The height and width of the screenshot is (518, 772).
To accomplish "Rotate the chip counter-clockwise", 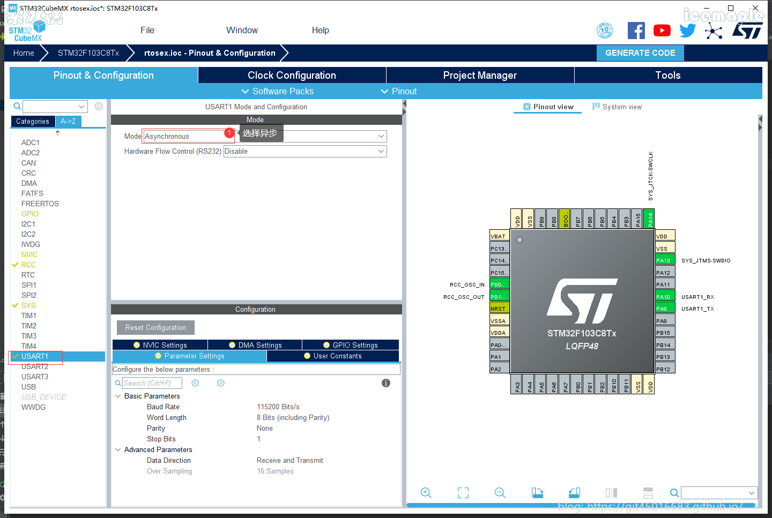I will tap(574, 493).
